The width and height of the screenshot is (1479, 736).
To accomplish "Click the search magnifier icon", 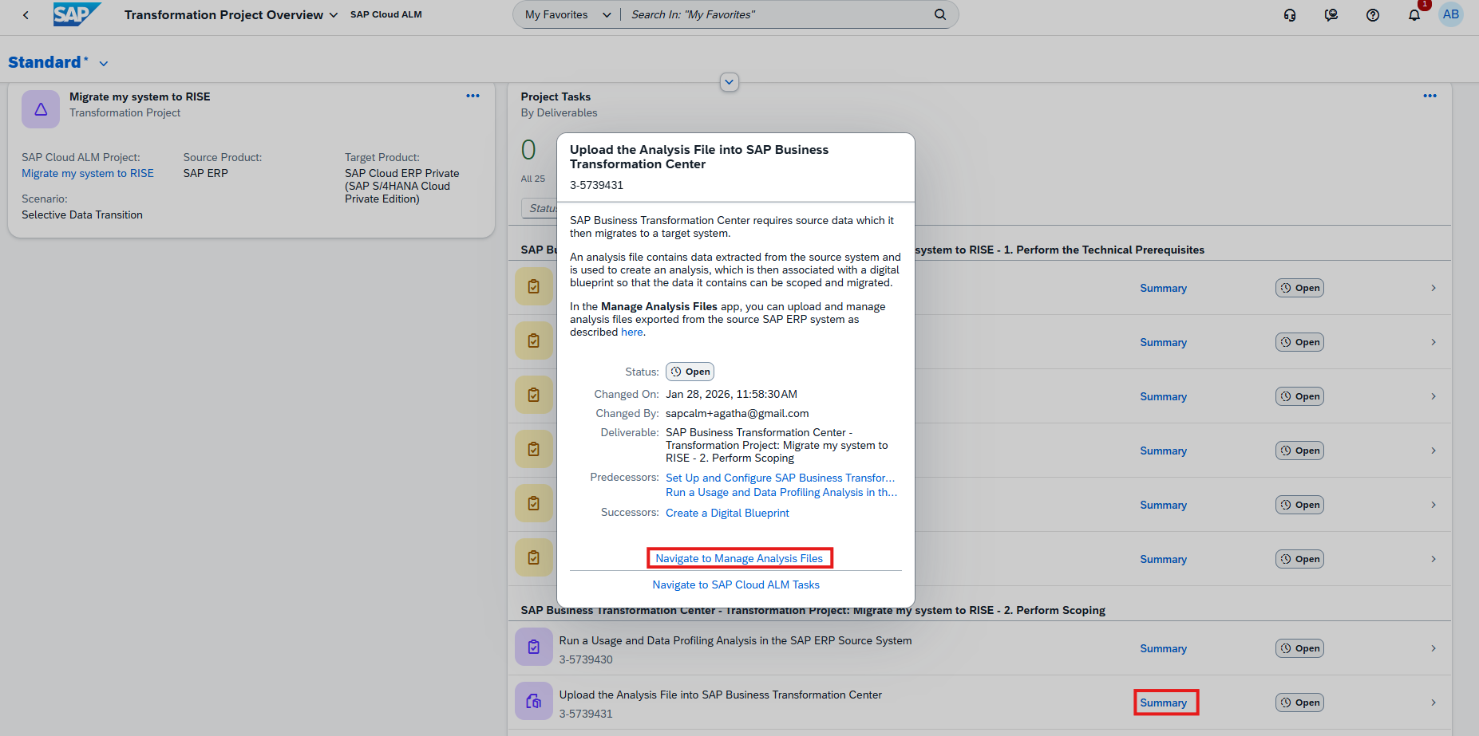I will point(939,14).
